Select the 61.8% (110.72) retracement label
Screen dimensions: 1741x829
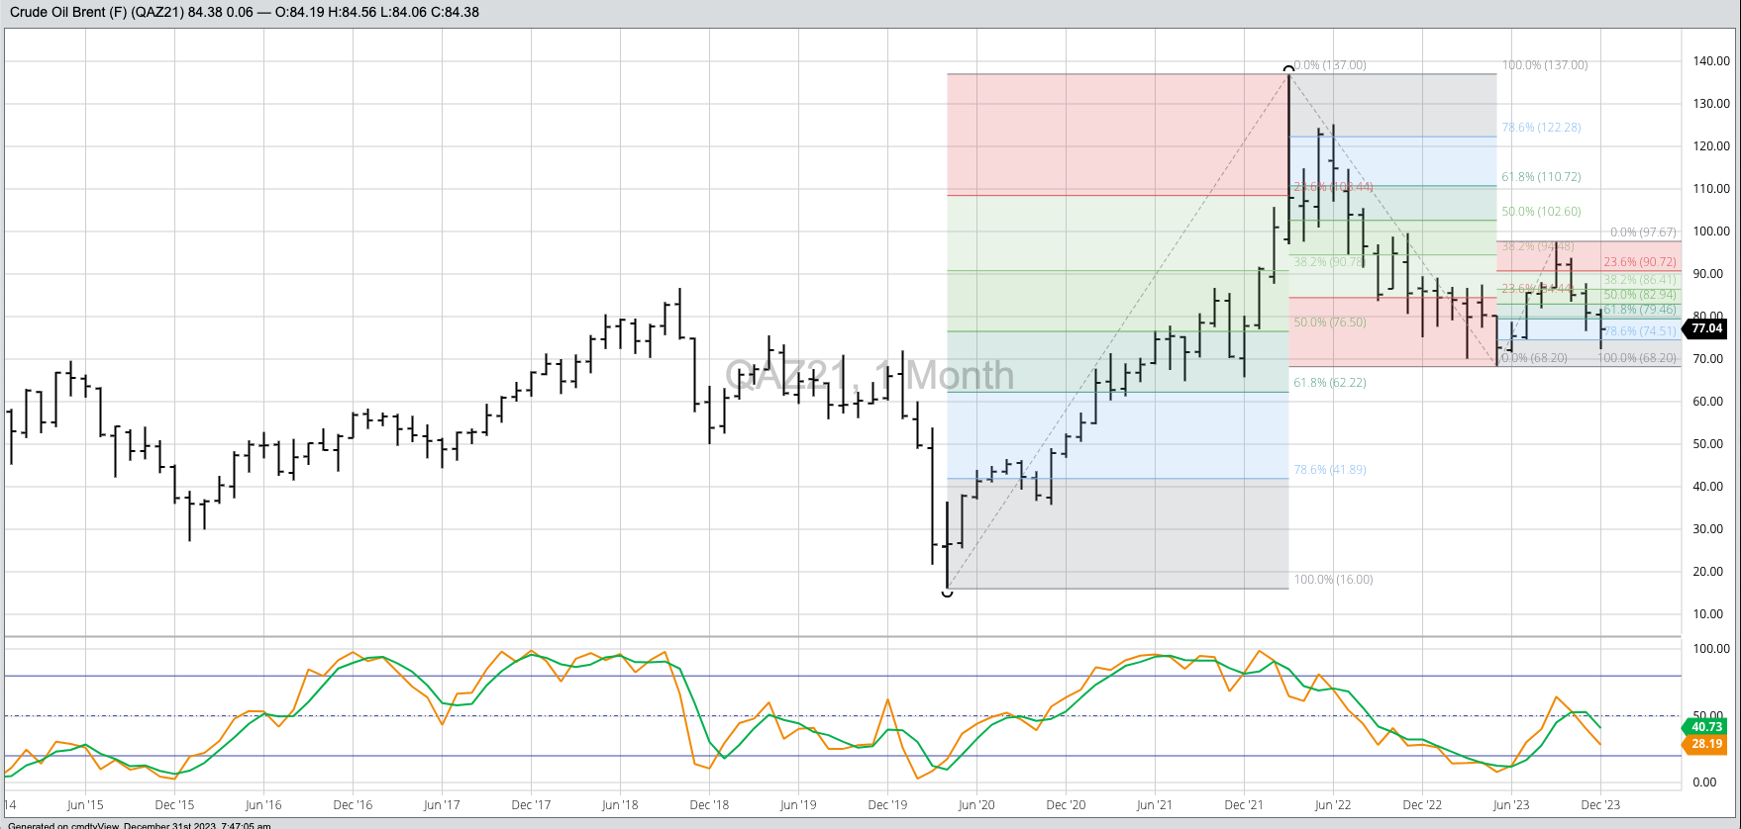point(1541,177)
